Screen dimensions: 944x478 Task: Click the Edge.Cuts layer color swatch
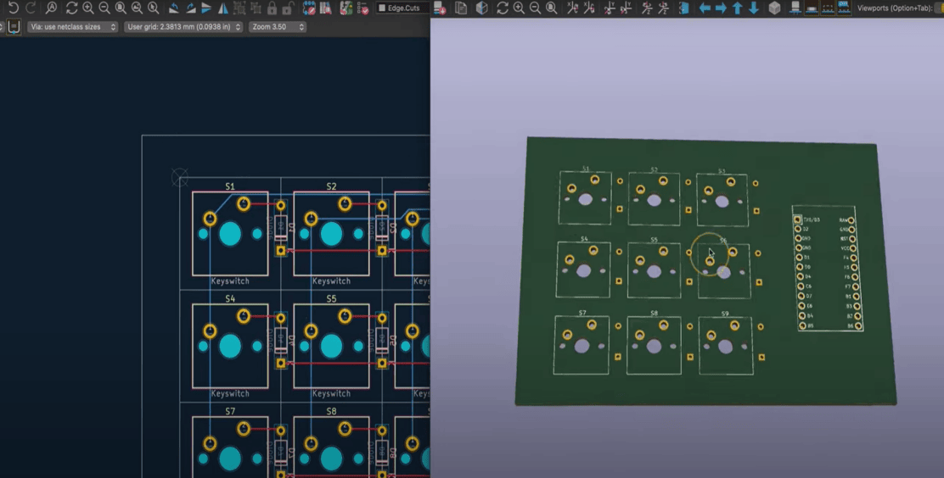pos(382,8)
